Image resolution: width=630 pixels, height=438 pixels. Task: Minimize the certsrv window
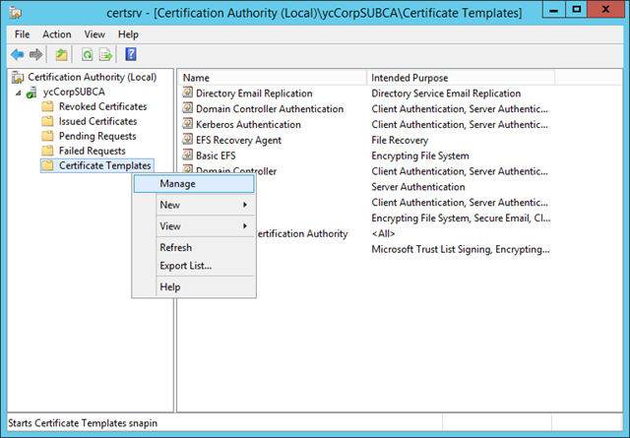tap(553, 9)
